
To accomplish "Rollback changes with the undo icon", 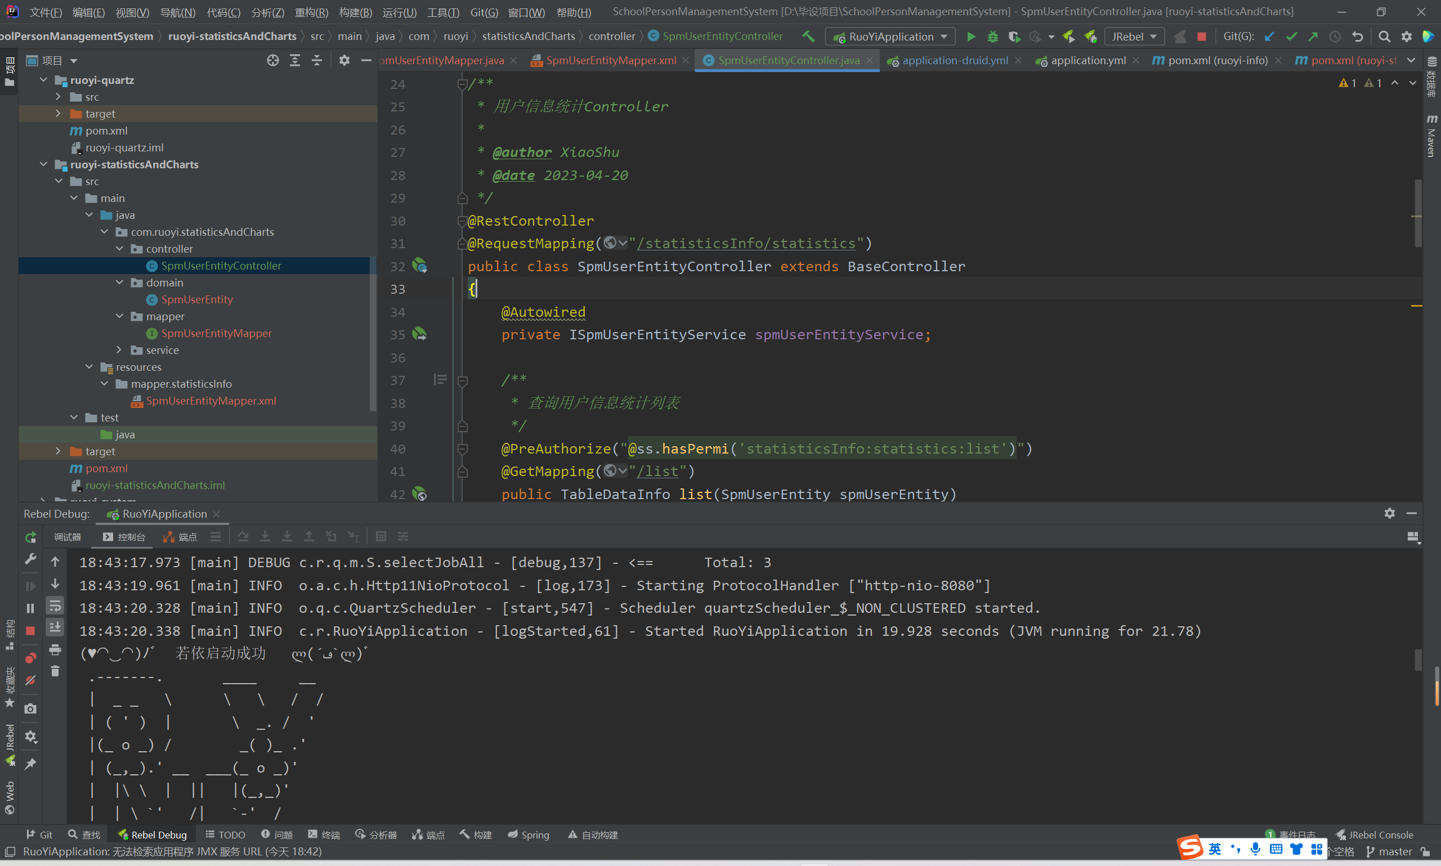I will tap(1358, 37).
